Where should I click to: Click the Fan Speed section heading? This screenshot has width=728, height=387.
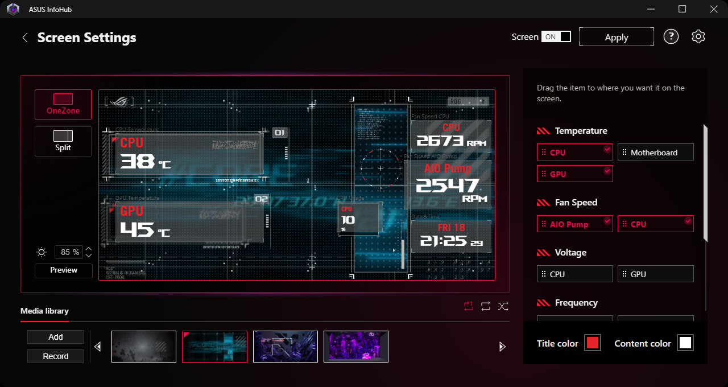pos(576,203)
